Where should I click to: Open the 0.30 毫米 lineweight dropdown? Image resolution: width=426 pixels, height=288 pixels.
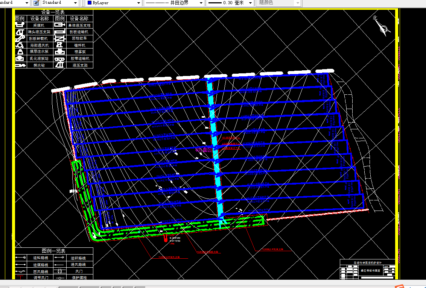(251, 3)
